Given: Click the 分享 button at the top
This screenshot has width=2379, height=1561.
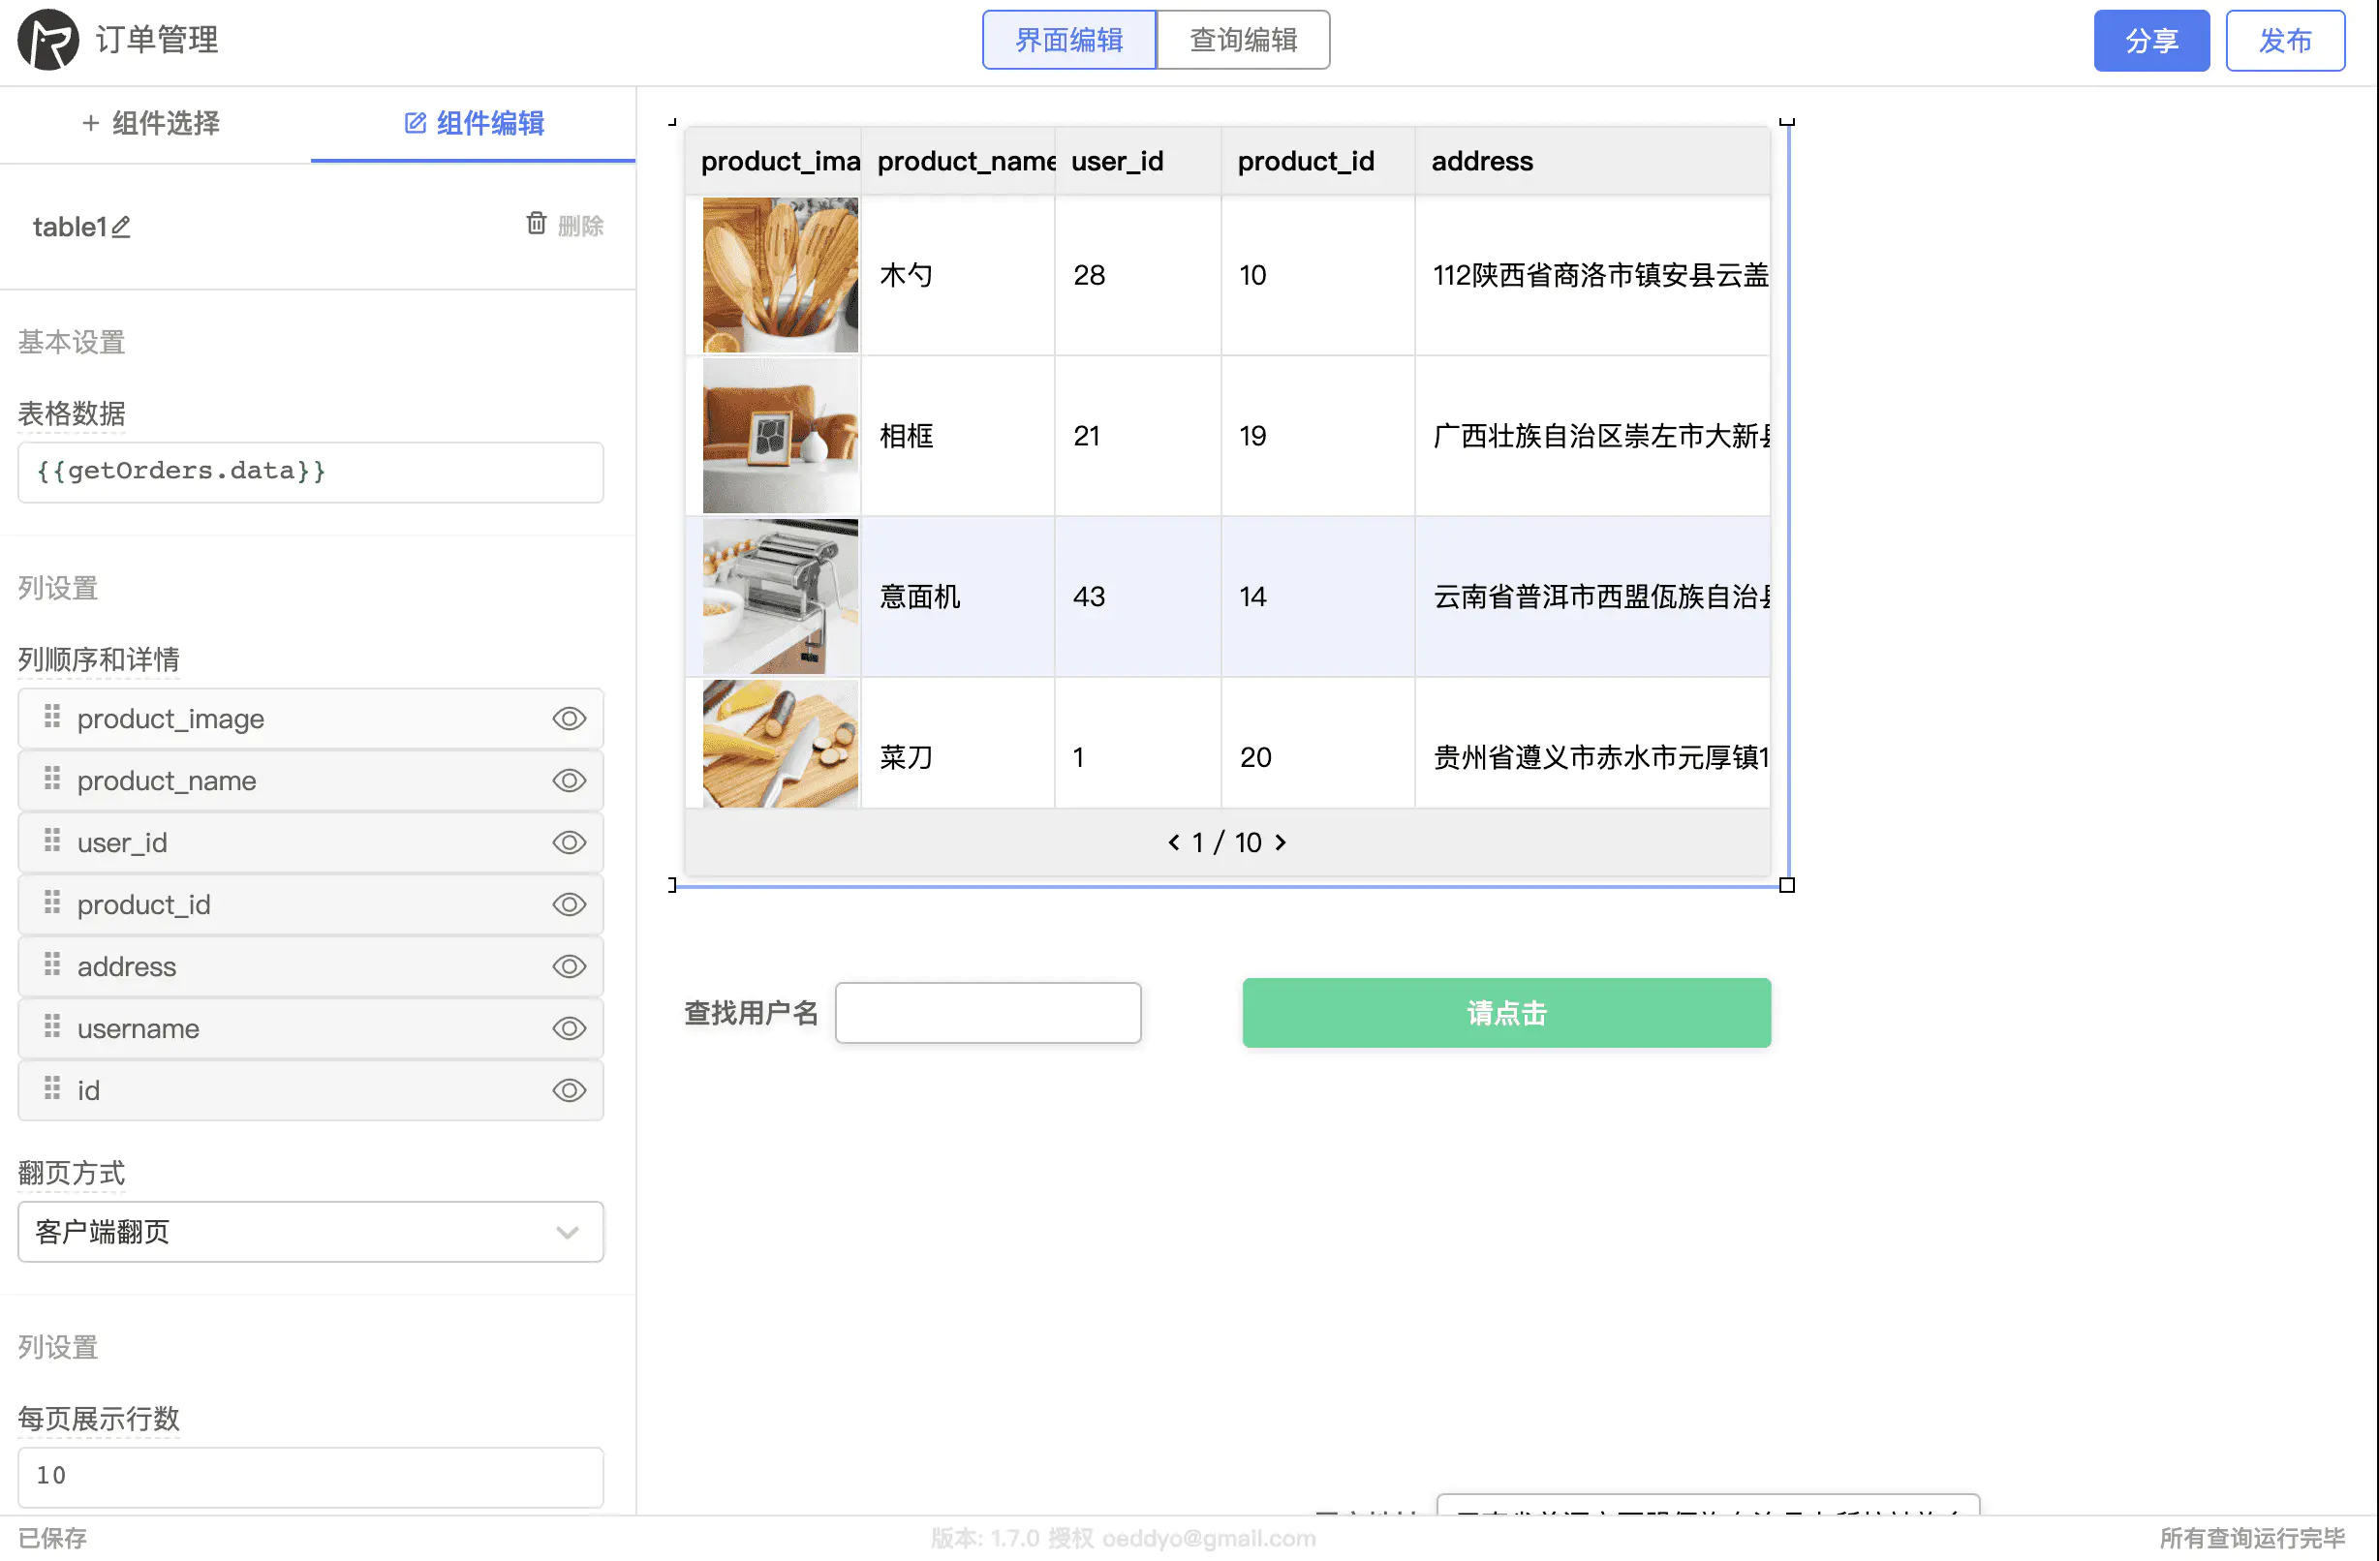Looking at the screenshot, I should click(2151, 41).
